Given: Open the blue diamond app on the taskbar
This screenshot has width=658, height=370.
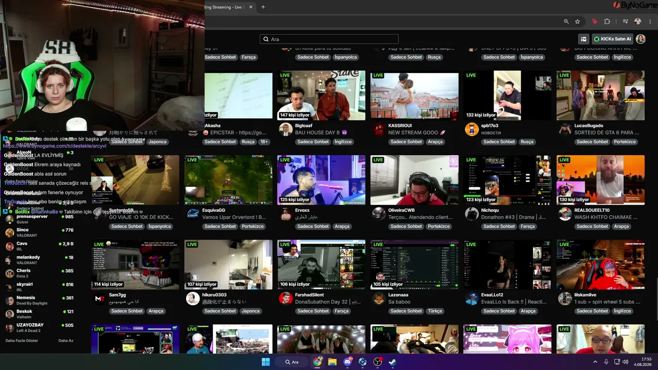Looking at the screenshot, I should coord(362,362).
